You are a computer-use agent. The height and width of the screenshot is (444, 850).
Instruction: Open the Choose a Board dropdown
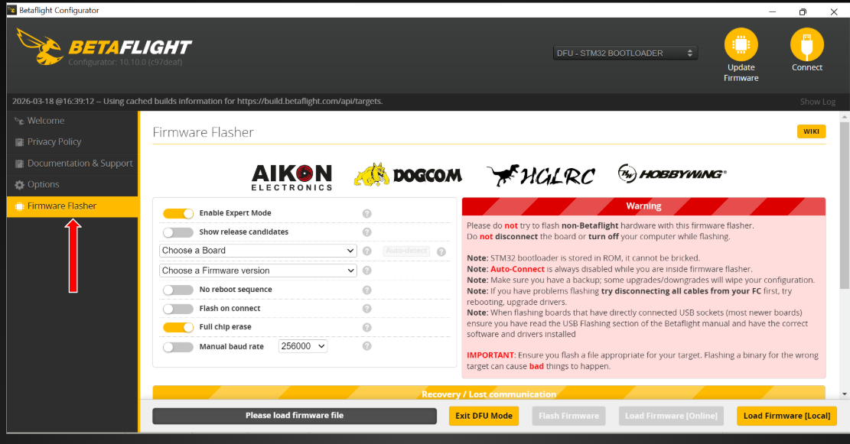258,251
